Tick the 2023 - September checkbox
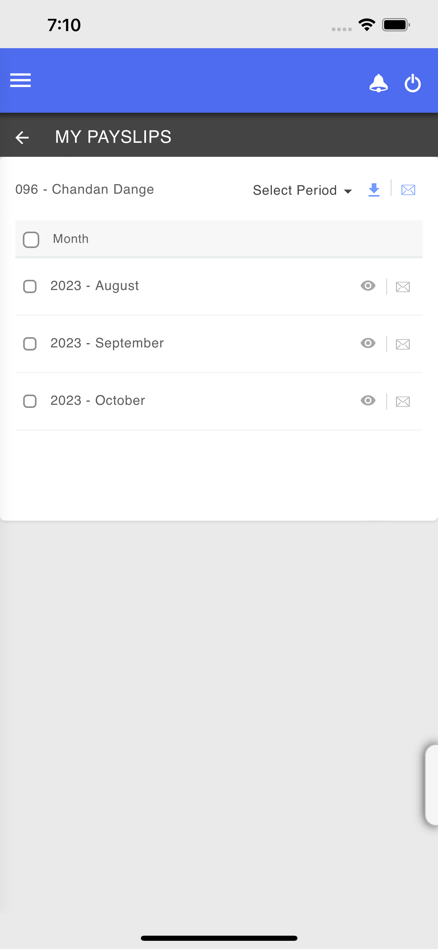This screenshot has height=949, width=438. click(30, 344)
